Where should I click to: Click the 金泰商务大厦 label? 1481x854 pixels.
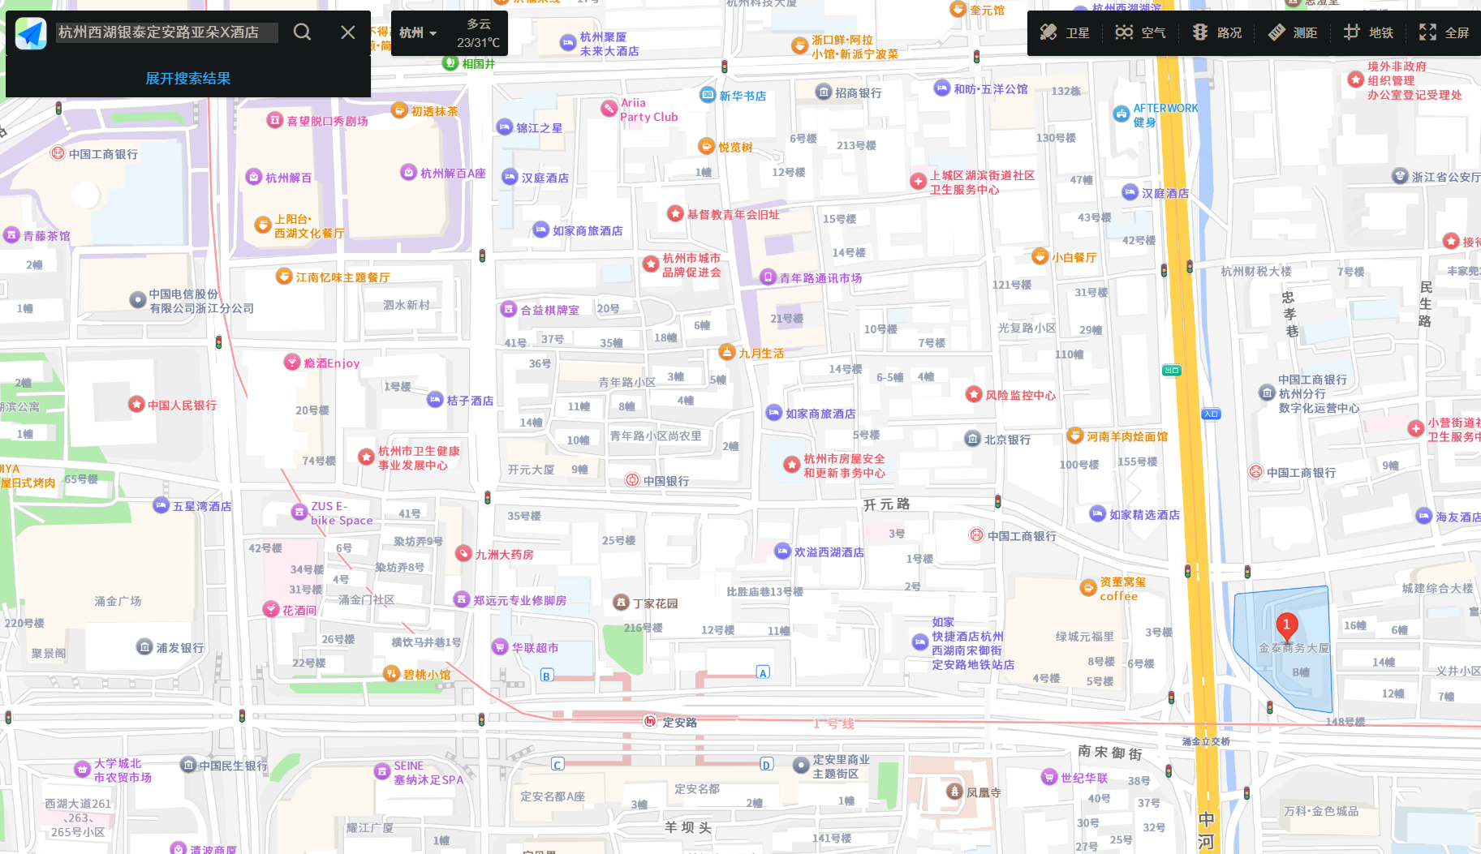click(1294, 648)
